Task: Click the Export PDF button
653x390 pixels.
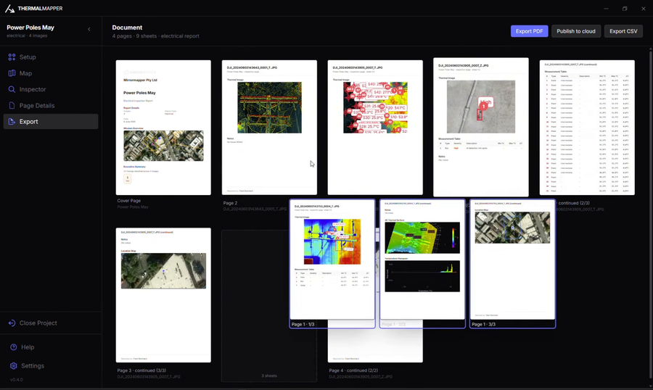Action: (530, 31)
